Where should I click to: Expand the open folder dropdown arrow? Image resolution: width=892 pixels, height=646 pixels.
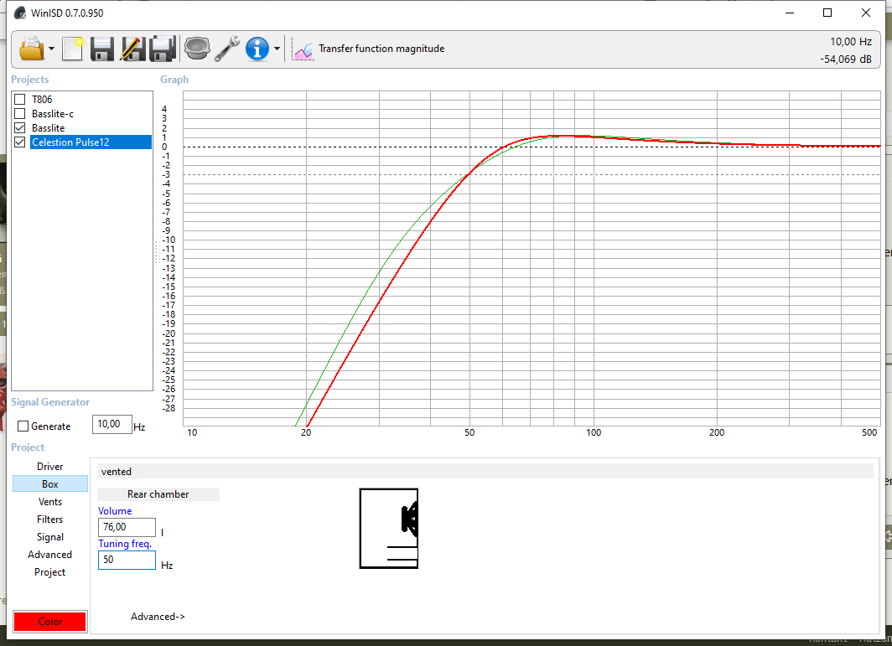(52, 49)
